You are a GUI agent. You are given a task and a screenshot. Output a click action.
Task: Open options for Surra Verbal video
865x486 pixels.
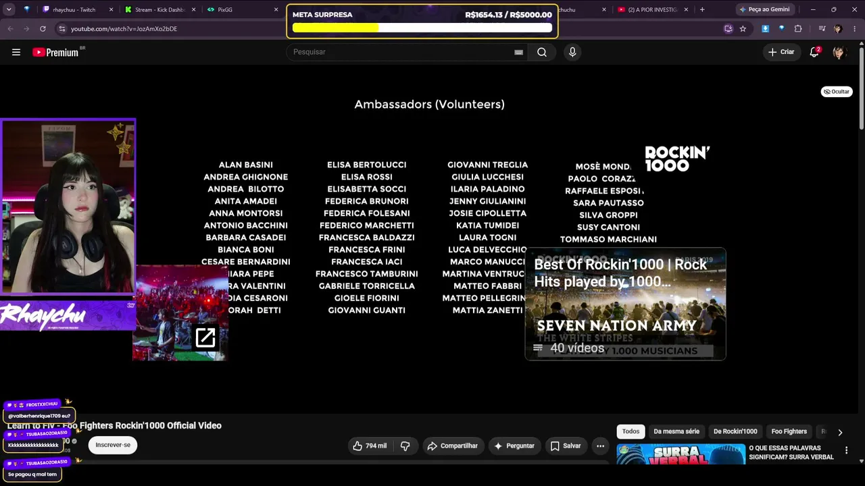(x=846, y=450)
